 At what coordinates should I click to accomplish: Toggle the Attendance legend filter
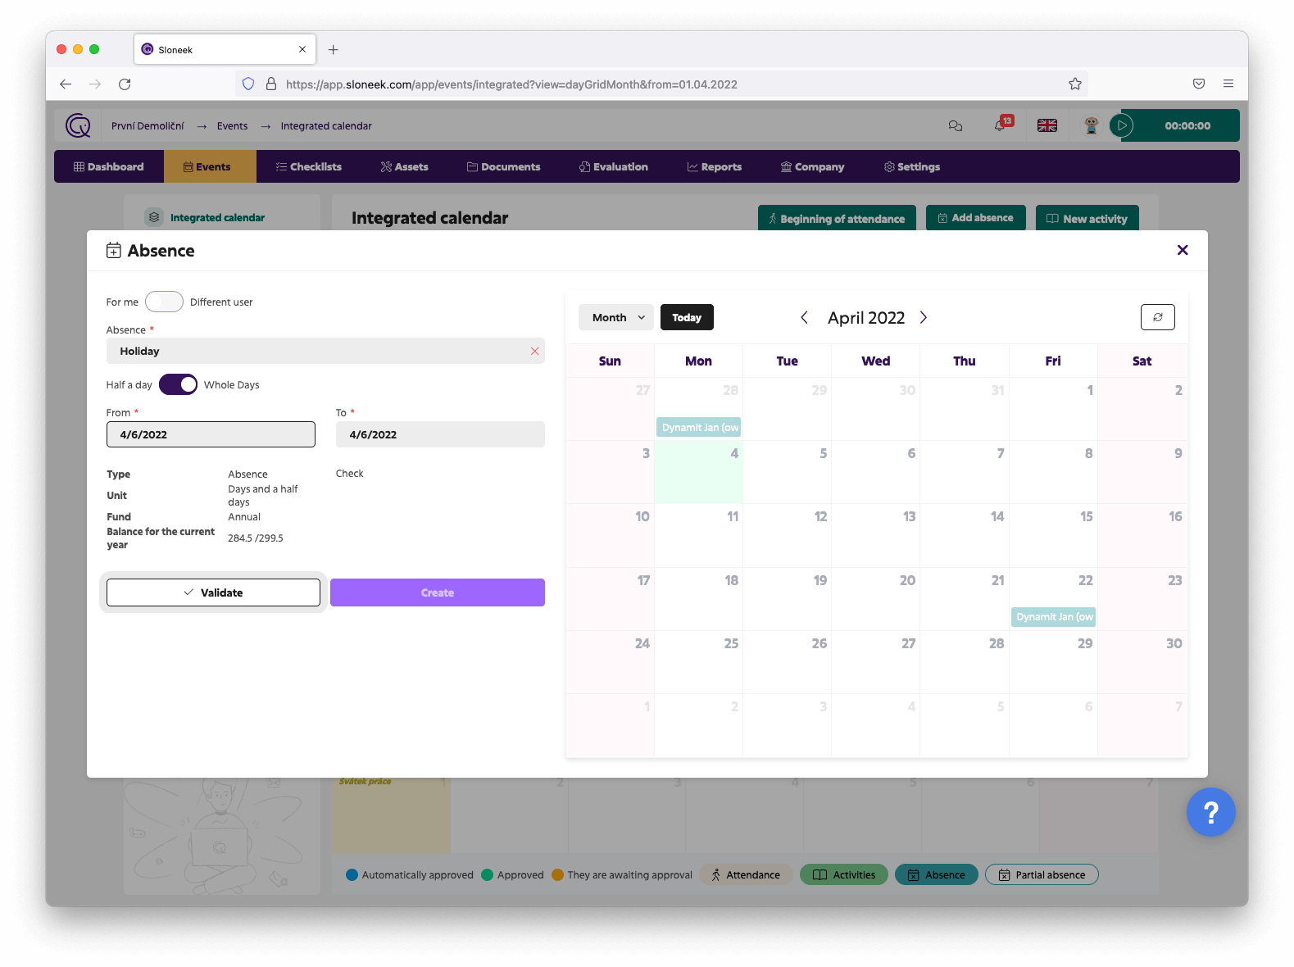point(746,874)
